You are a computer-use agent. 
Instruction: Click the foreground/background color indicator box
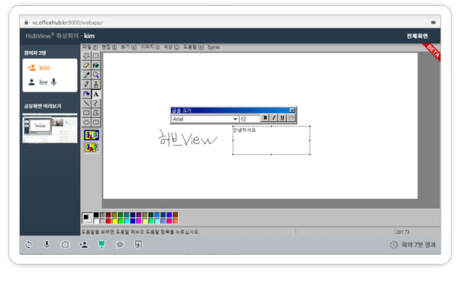point(87,218)
